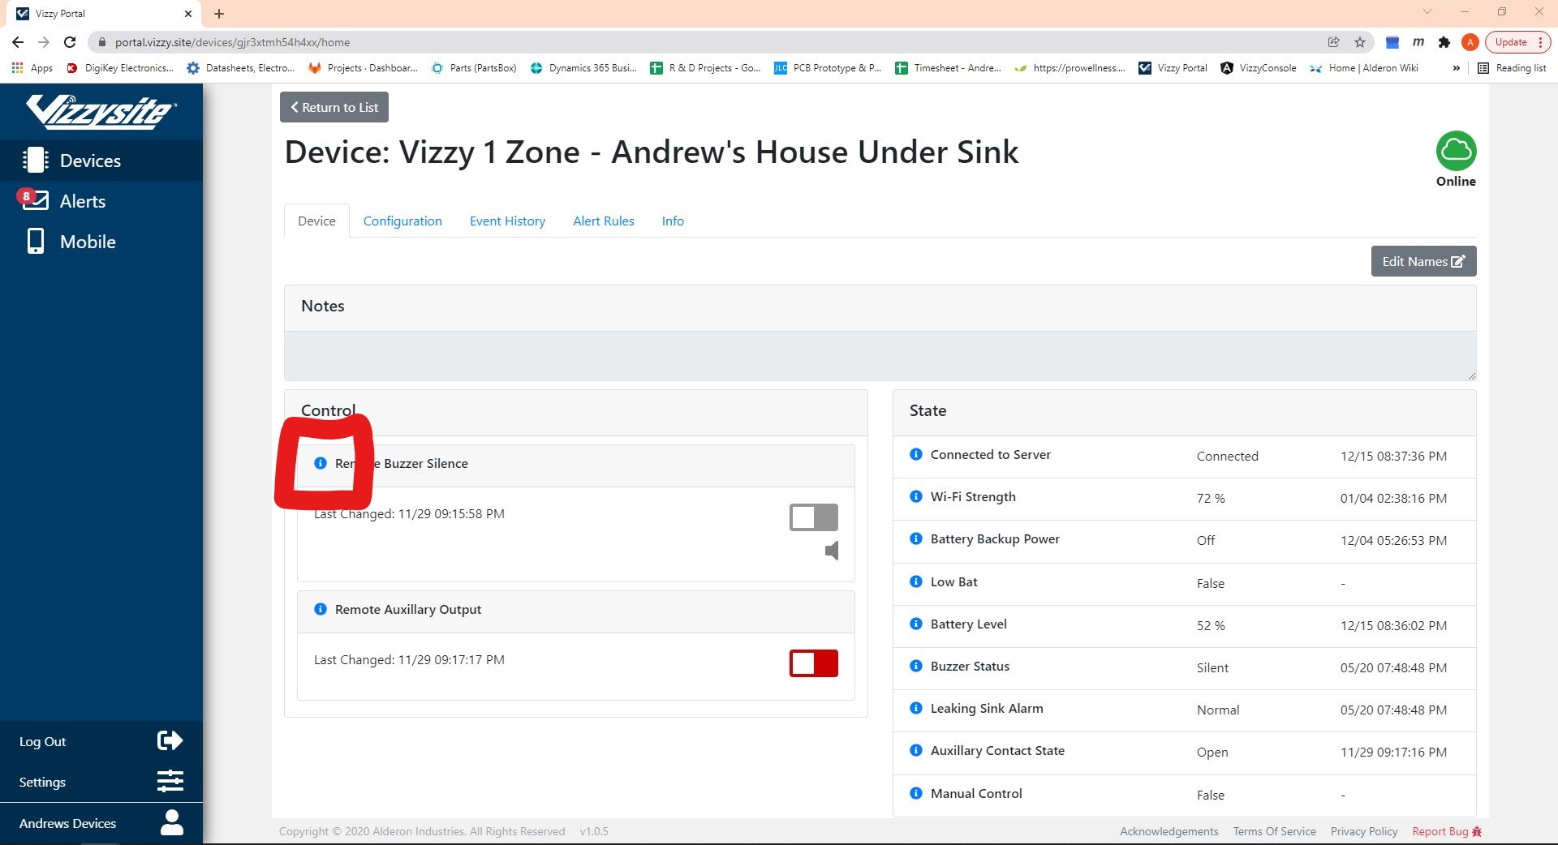Open the Acknowledgements link

tap(1168, 831)
